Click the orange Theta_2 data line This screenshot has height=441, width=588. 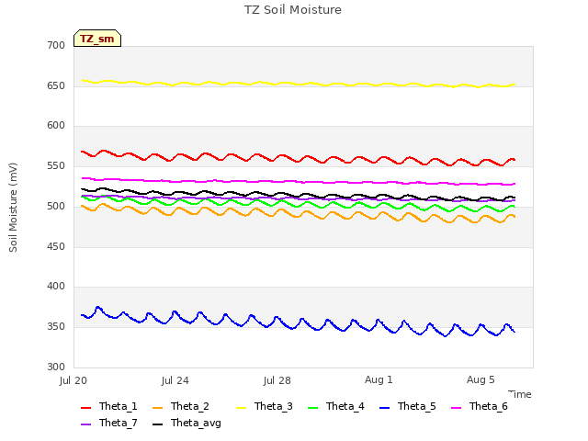tap(296, 216)
